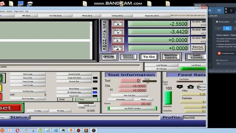Click the tool Dia. value field
The image size is (236, 133).
pyautogui.click(x=132, y=86)
